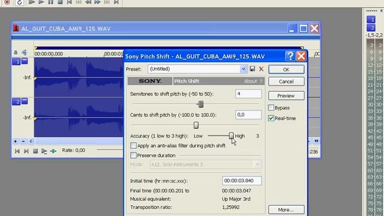The height and width of the screenshot is (216, 384).
Task: Click channel 1 button in the meters panel
Action: [x=371, y=20]
